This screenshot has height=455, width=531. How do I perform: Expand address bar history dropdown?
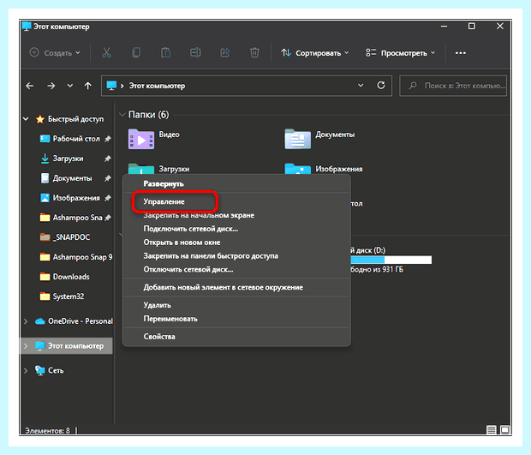pos(361,86)
